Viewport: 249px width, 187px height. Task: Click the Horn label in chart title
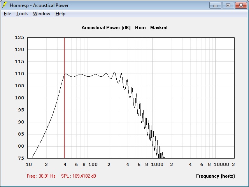coord(140,28)
